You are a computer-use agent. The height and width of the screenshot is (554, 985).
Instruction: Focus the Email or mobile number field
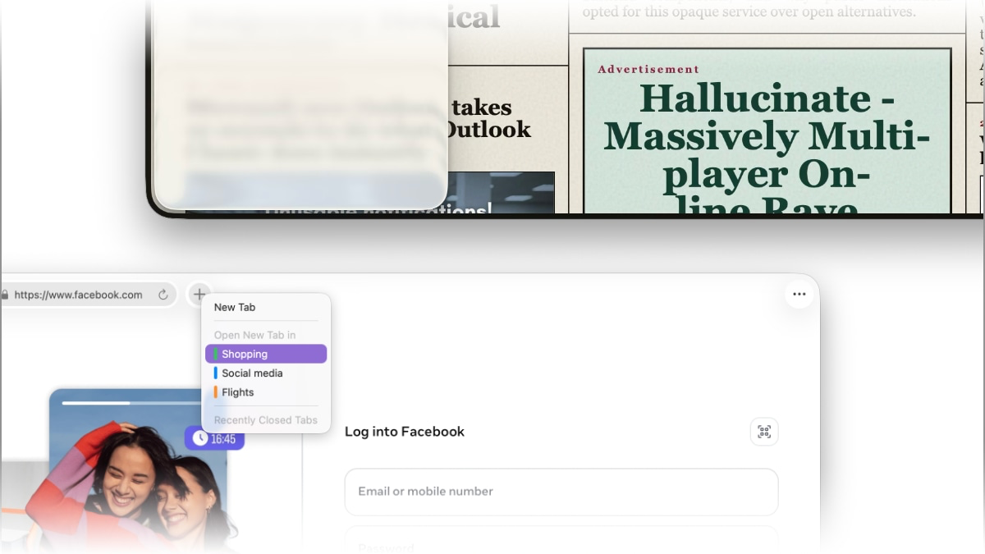pos(561,492)
